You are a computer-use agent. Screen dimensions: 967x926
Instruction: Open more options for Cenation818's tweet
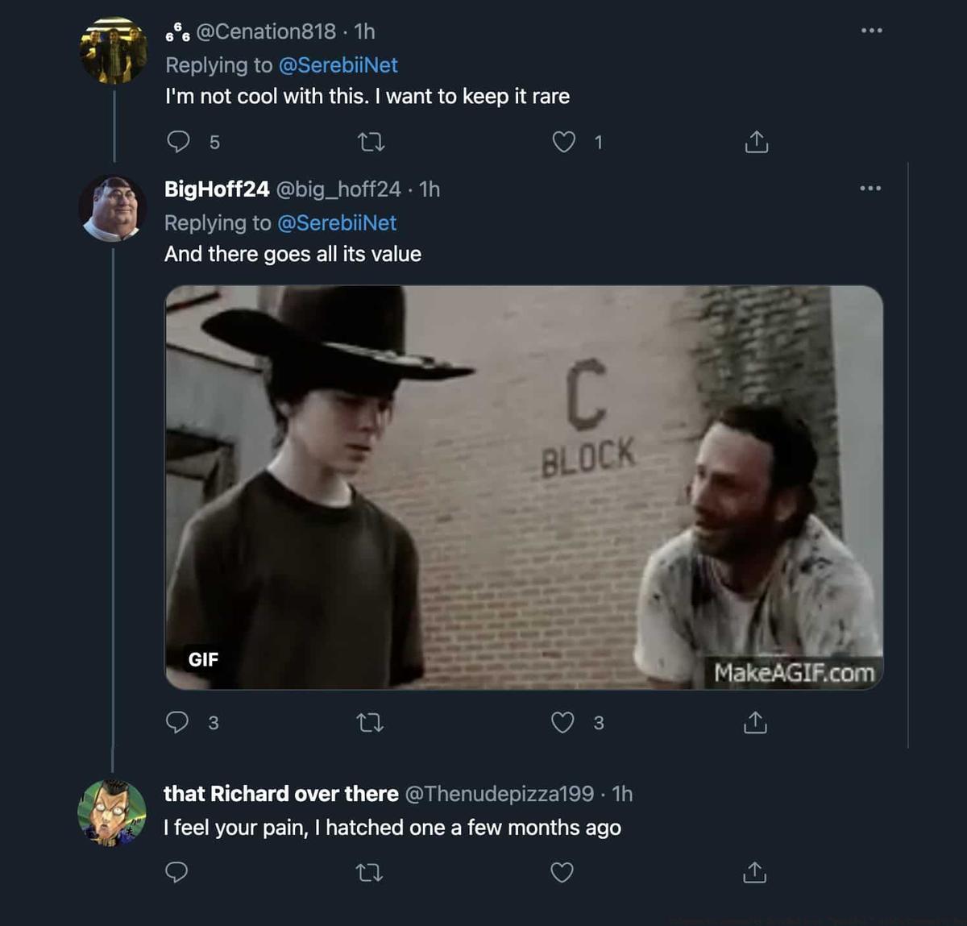click(x=871, y=31)
